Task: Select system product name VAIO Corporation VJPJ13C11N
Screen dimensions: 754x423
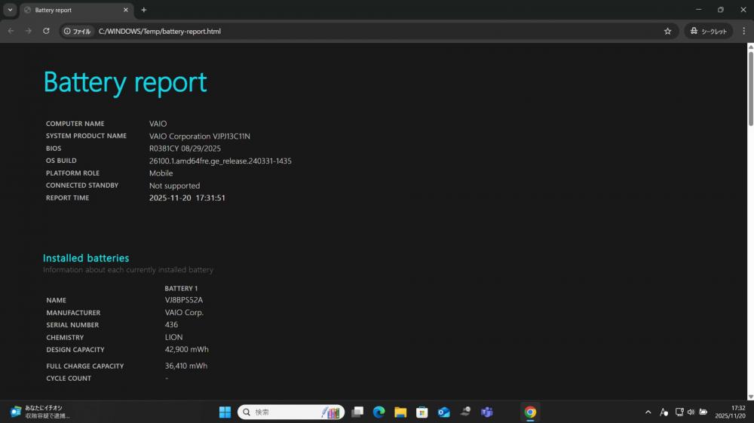Action: tap(200, 136)
